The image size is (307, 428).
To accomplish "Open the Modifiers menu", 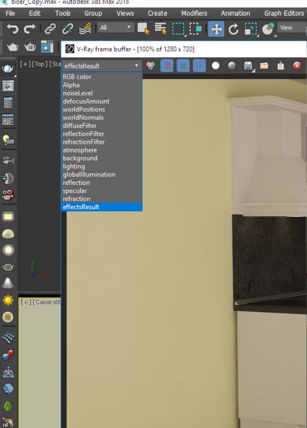I will pyautogui.click(x=194, y=13).
